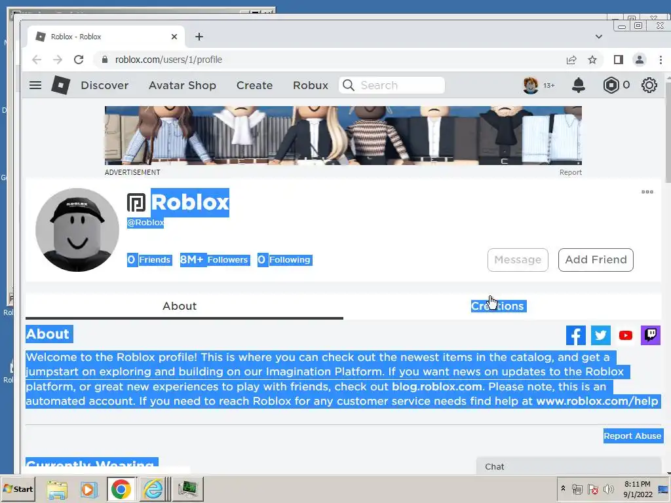671x503 pixels.
Task: Go to Avatar Shop
Action: pyautogui.click(x=182, y=85)
